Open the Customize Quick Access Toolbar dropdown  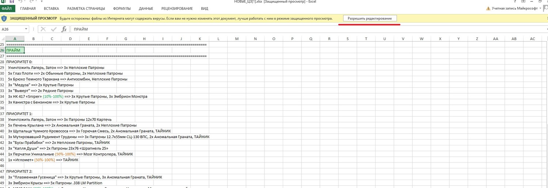pos(39,1)
